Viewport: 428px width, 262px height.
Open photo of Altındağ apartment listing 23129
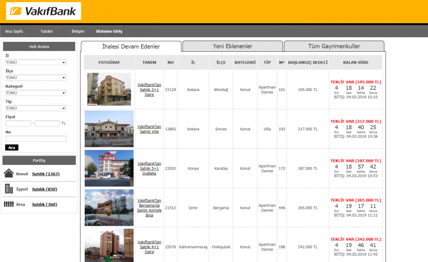pyautogui.click(x=109, y=89)
